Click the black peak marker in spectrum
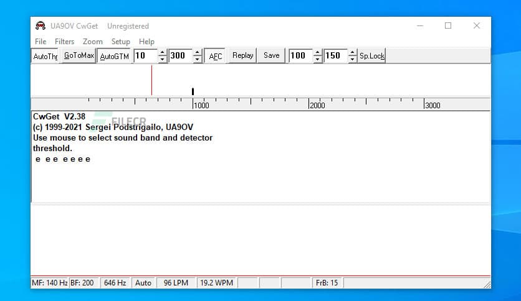This screenshot has height=301, width=521. click(x=193, y=91)
